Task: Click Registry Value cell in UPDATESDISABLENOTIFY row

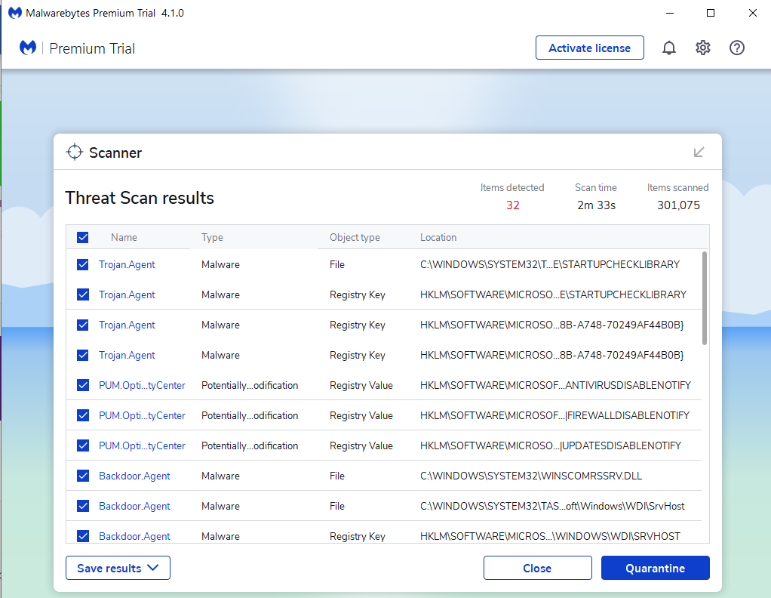Action: (361, 445)
